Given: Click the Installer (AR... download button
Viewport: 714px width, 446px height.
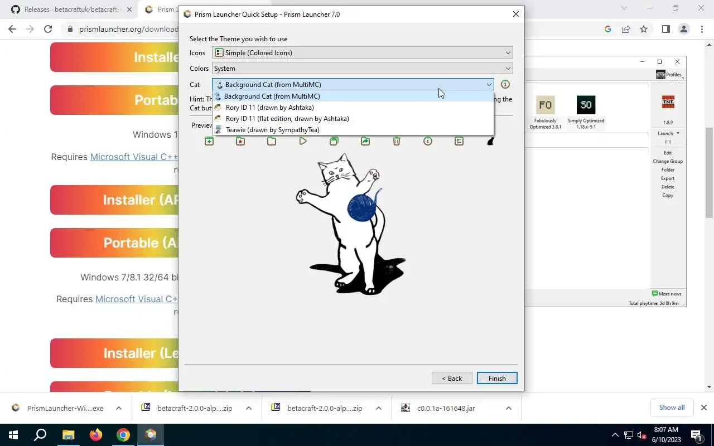Looking at the screenshot, I should (114, 200).
